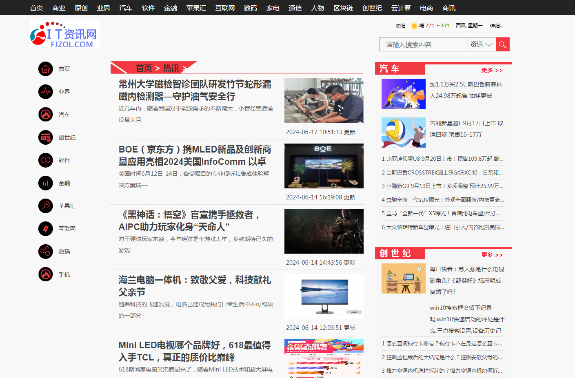Open 业界 in the top navigation bar
Image resolution: width=575 pixels, height=378 pixels.
coord(104,8)
